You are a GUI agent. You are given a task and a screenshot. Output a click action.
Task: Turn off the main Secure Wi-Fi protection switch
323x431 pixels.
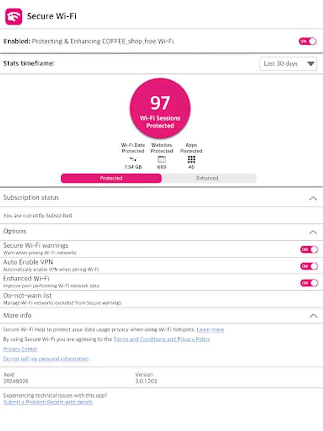[x=308, y=41]
